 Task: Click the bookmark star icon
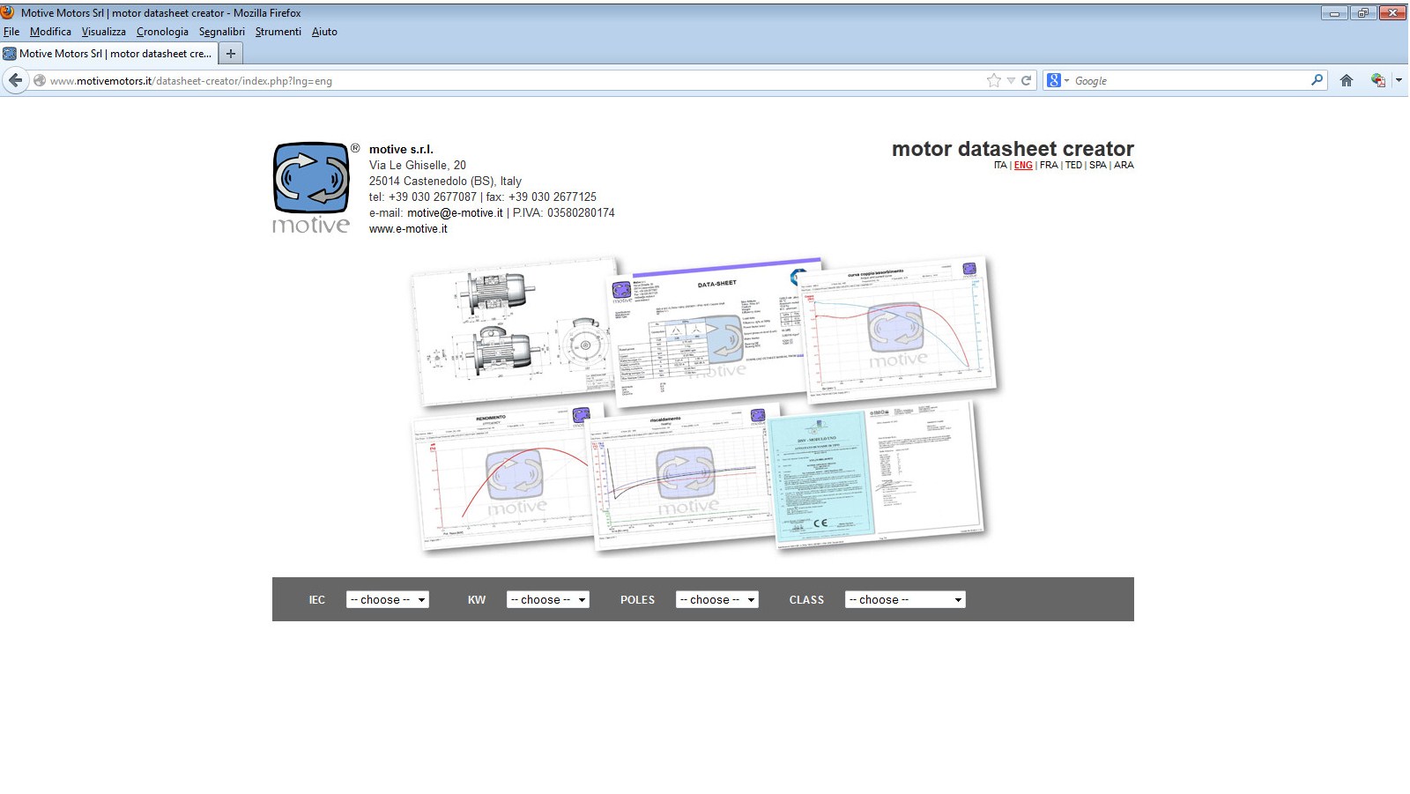pyautogui.click(x=992, y=80)
